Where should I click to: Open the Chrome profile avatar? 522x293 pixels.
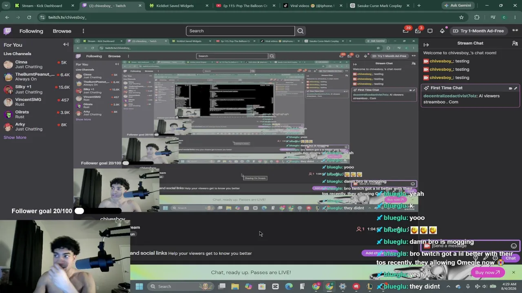click(504, 17)
